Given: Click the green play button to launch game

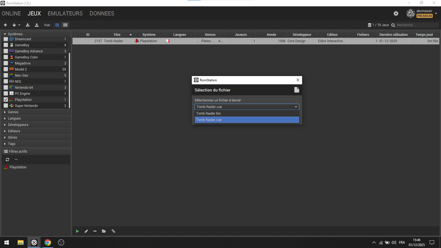Looking at the screenshot, I should pyautogui.click(x=77, y=231).
